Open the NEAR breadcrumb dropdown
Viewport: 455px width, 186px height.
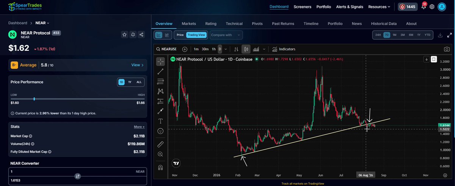(42, 23)
